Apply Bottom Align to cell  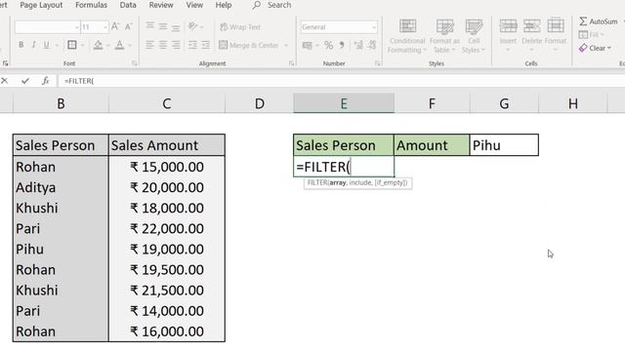[x=176, y=27]
